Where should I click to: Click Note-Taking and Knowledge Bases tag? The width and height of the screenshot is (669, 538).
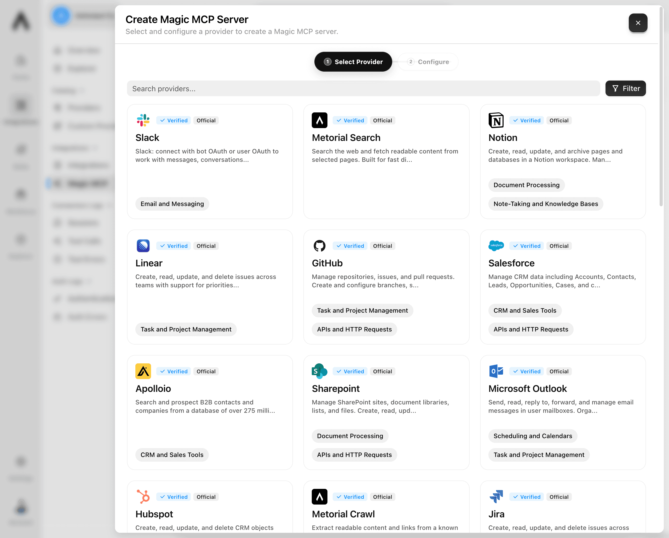tap(545, 204)
